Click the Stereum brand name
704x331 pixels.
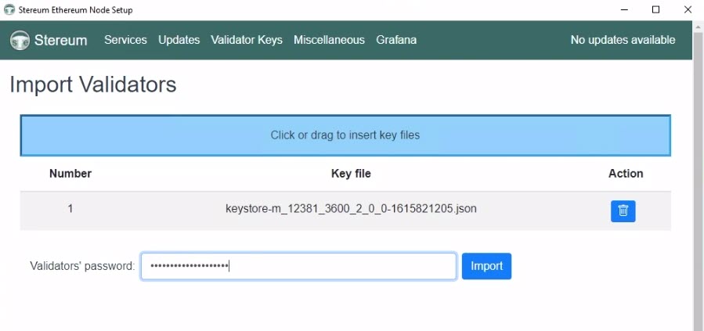click(60, 41)
